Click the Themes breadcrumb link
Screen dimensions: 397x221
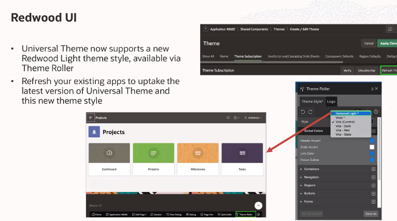(279, 29)
